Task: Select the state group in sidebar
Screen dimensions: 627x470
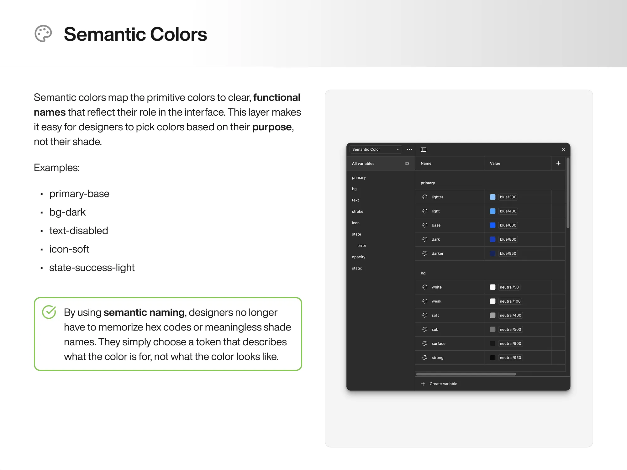Action: pyautogui.click(x=356, y=234)
